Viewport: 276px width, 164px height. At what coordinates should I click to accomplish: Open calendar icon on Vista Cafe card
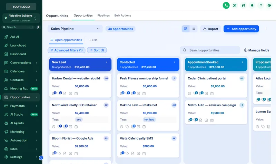click(144, 153)
